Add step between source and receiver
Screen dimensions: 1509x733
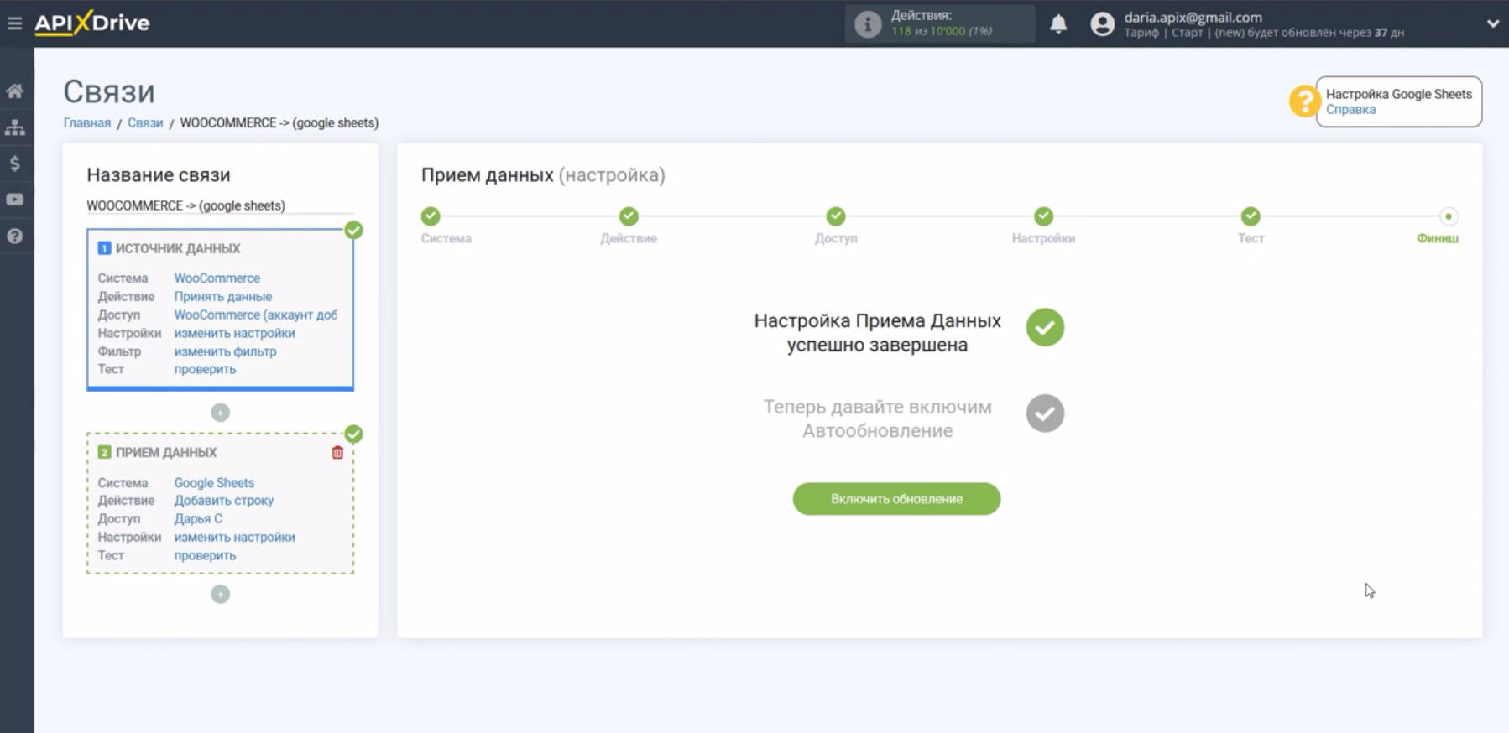220,412
